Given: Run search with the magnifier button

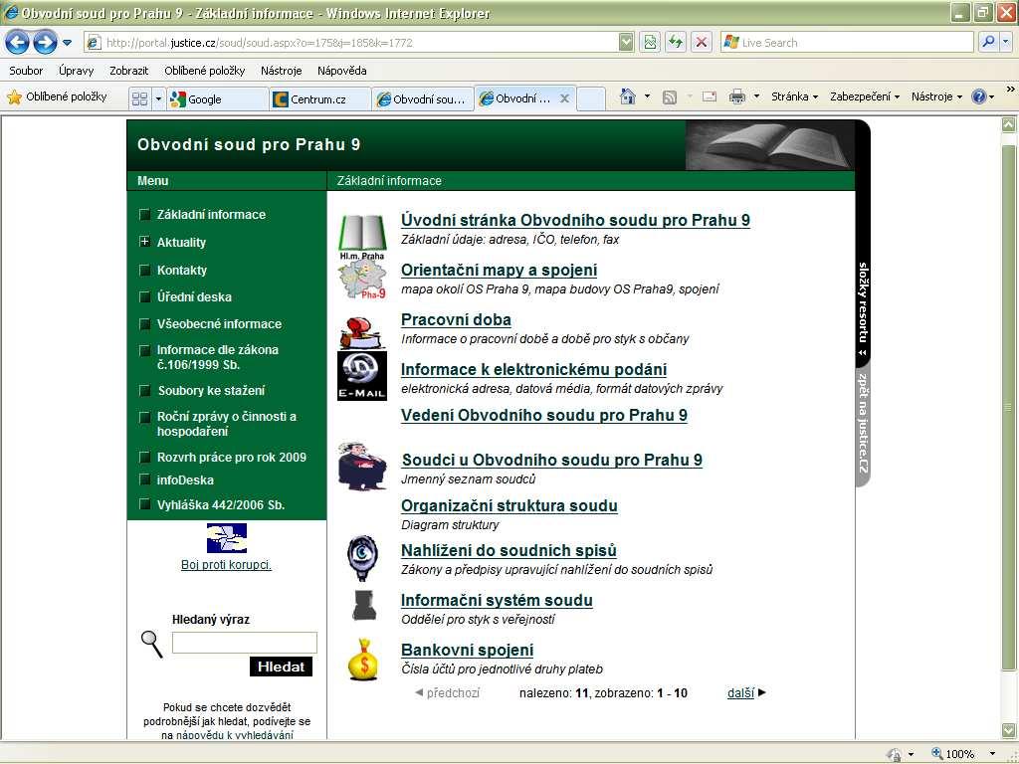Looking at the screenshot, I should [988, 42].
